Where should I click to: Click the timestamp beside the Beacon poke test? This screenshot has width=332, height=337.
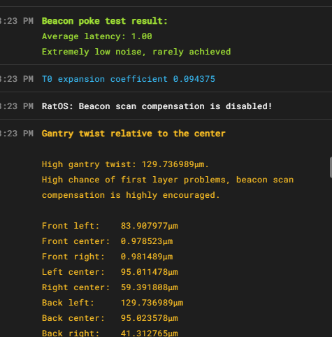click(17, 21)
